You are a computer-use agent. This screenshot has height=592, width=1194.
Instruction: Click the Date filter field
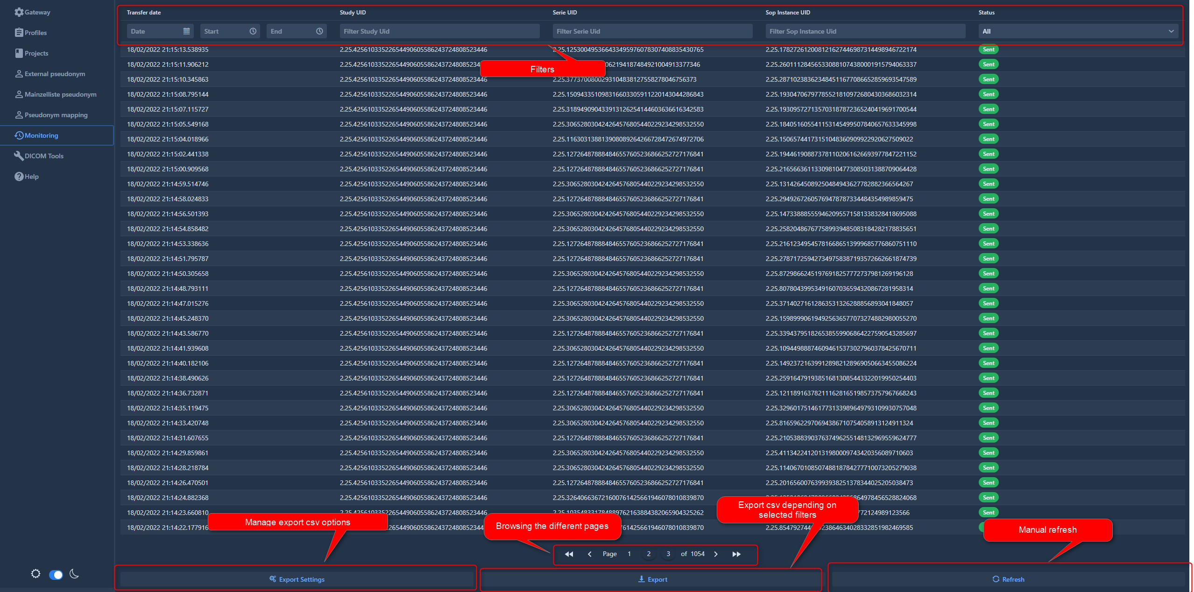tap(160, 31)
